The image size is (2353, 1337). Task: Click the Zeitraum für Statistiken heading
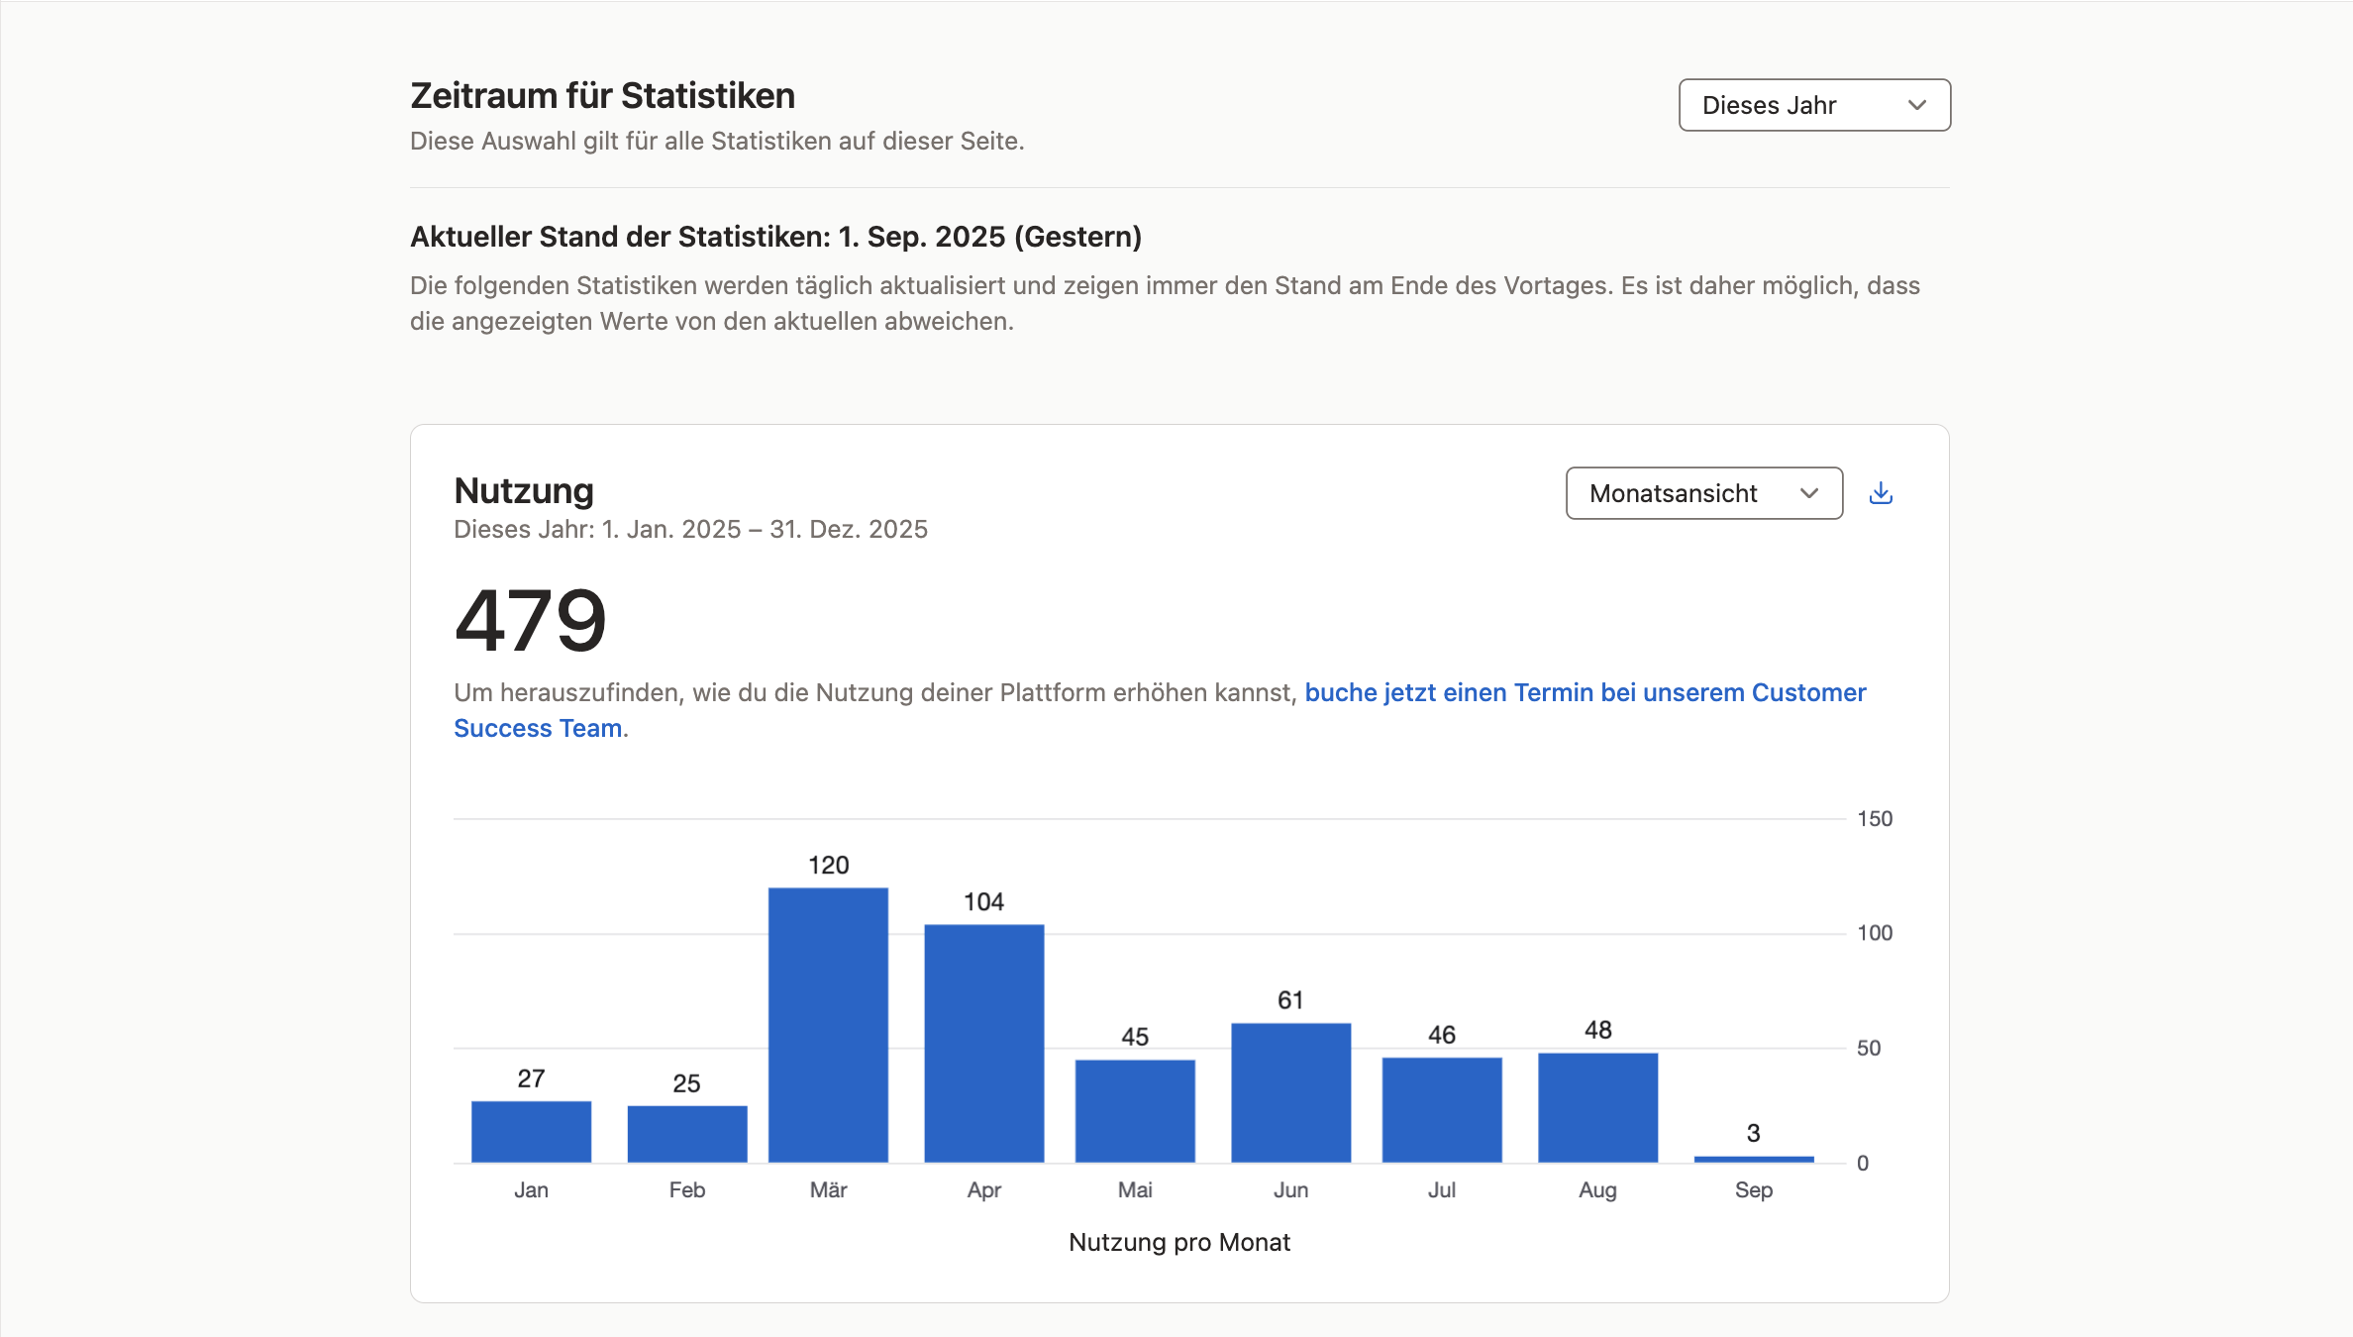[x=602, y=96]
